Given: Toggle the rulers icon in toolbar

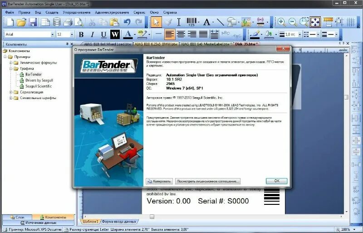Looking at the screenshot, I should coord(328,22).
